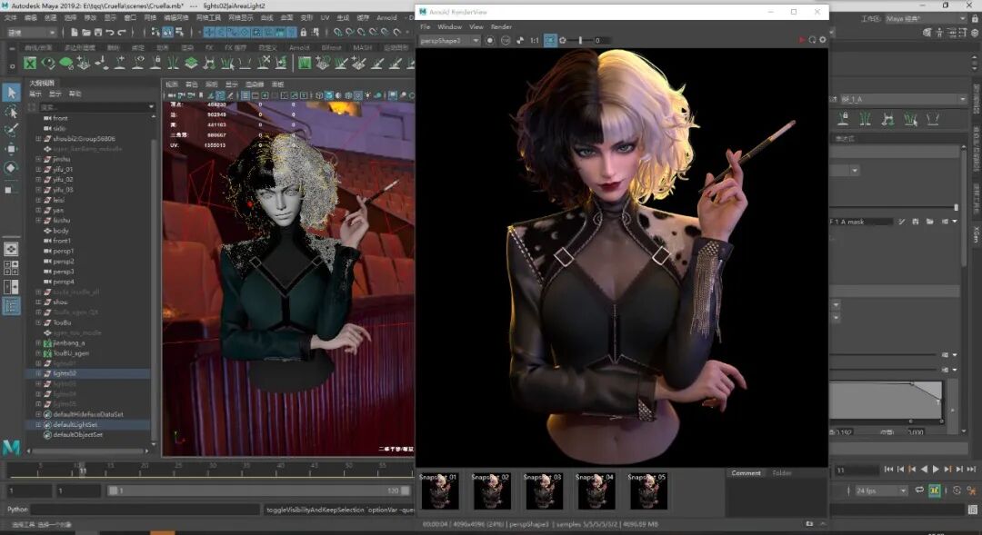Click the Maya logo in bottom-left corner
The image size is (982, 535).
point(11,447)
